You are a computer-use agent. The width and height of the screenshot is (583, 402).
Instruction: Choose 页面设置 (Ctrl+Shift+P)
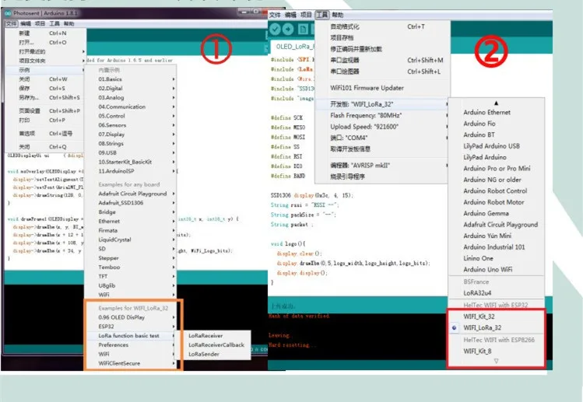tap(46, 110)
